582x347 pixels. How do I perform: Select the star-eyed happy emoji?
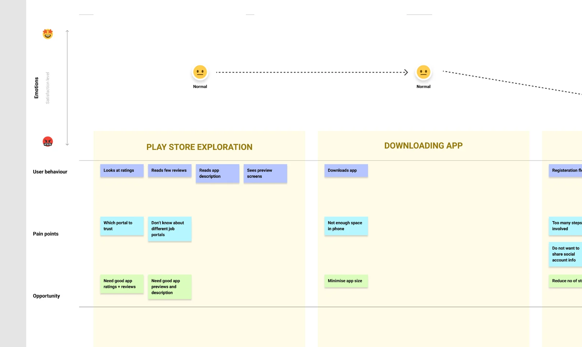[48, 34]
